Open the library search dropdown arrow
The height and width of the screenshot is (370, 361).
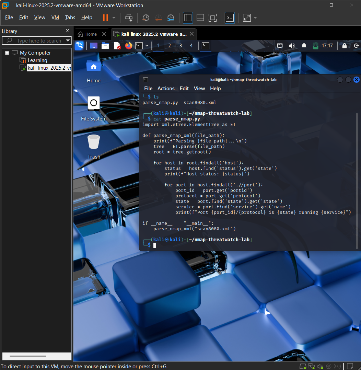(x=68, y=41)
